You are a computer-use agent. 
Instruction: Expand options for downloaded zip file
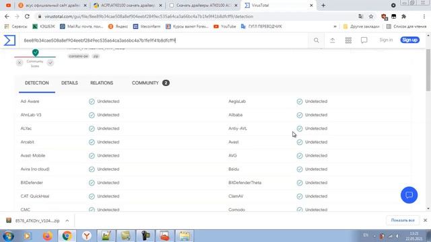click(67, 220)
